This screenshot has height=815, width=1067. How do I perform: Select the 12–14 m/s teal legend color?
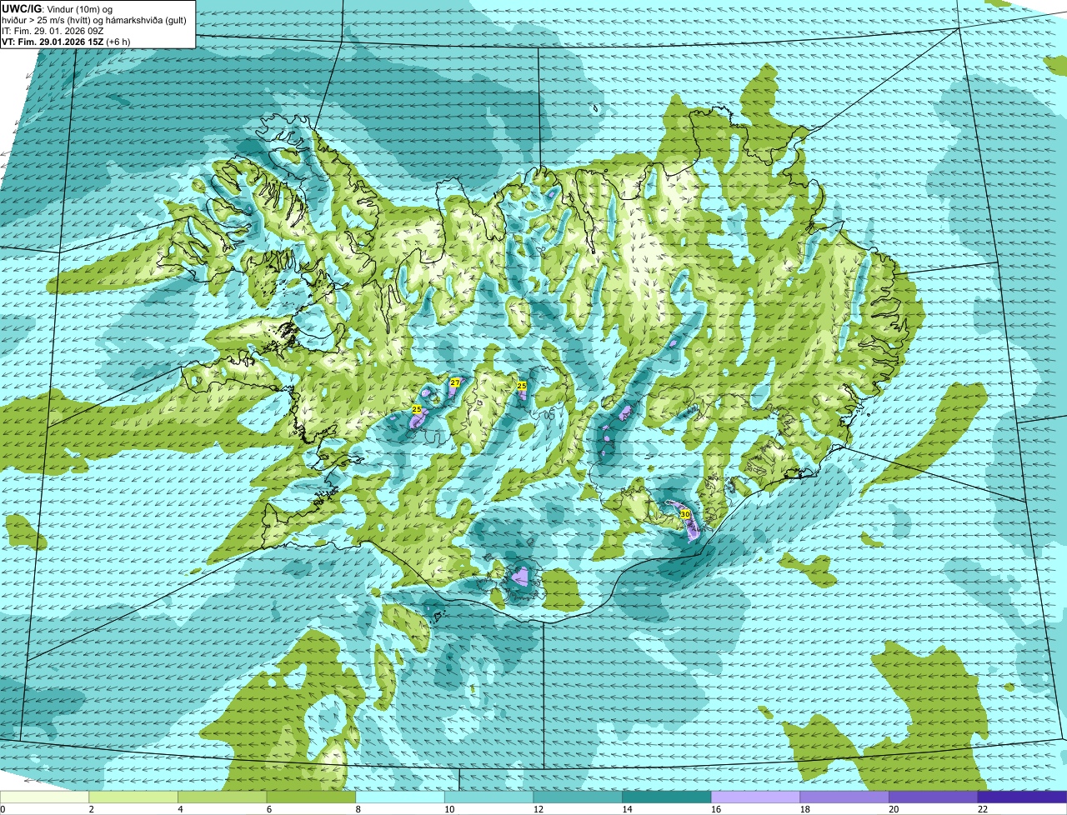(x=578, y=797)
